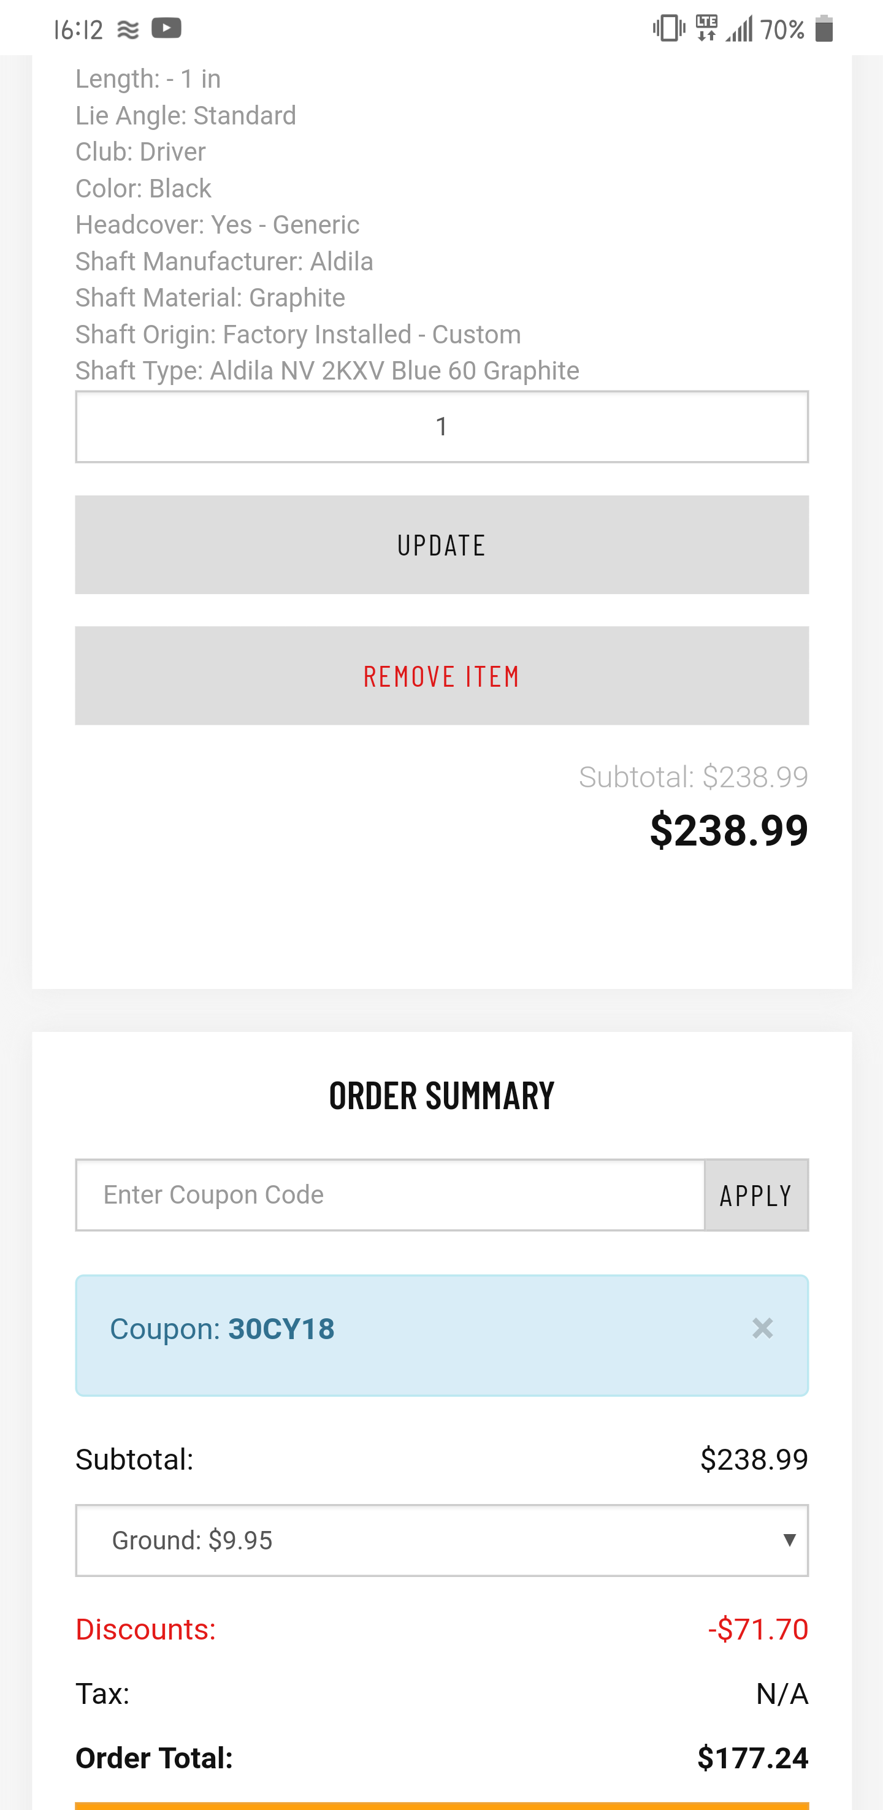
Task: Tap the wavy lines icon beside the clock
Action: (x=128, y=29)
